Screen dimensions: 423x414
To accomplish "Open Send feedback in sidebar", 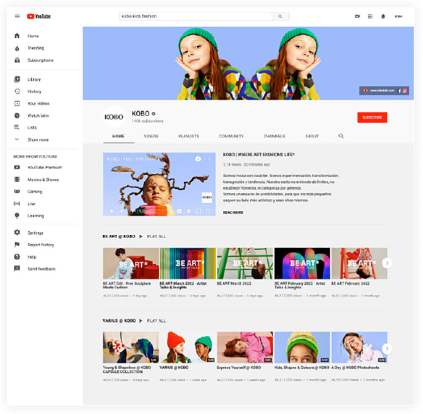I will pyautogui.click(x=43, y=269).
